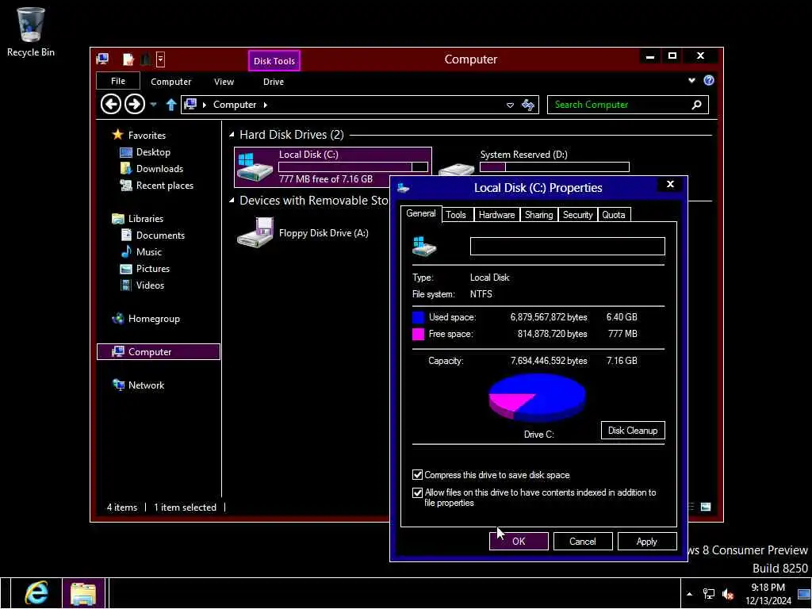Switch to the Computer ribbon tab
This screenshot has height=609, width=812.
(171, 82)
